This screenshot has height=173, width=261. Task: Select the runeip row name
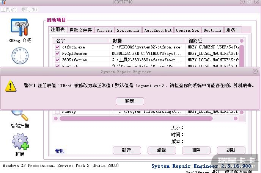pos(69,112)
